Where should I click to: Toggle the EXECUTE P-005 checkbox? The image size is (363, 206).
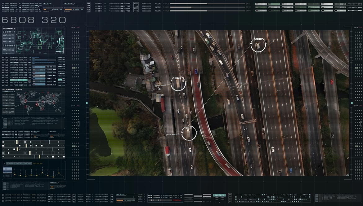(3, 195)
